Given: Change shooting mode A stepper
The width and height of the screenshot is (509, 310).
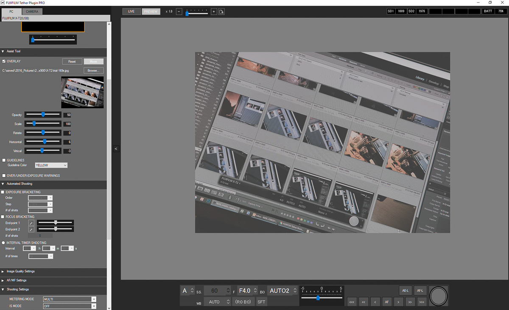Looking at the screenshot, I should click(x=192, y=290).
